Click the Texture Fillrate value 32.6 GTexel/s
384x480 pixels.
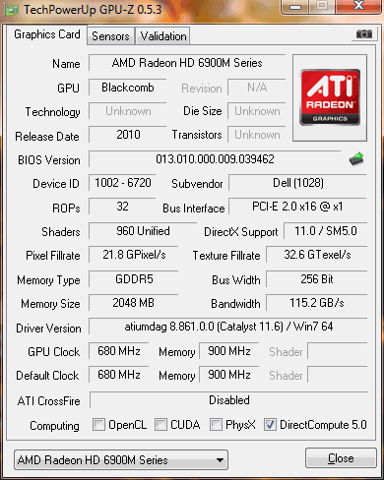pyautogui.click(x=317, y=255)
